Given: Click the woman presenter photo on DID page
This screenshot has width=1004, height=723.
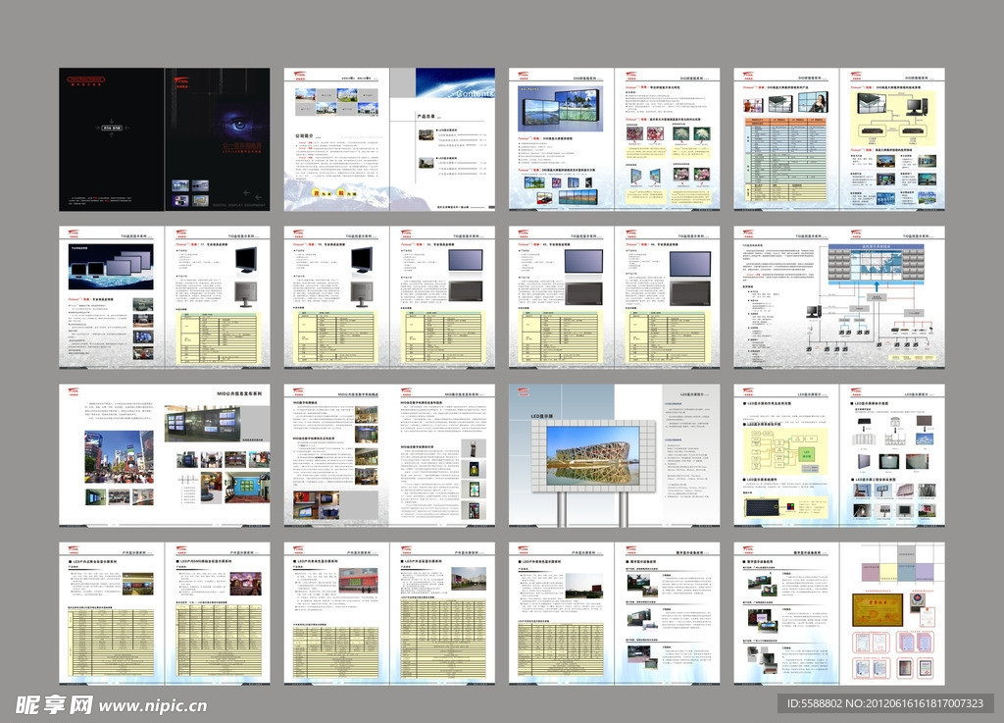Looking at the screenshot, I should point(817,101).
